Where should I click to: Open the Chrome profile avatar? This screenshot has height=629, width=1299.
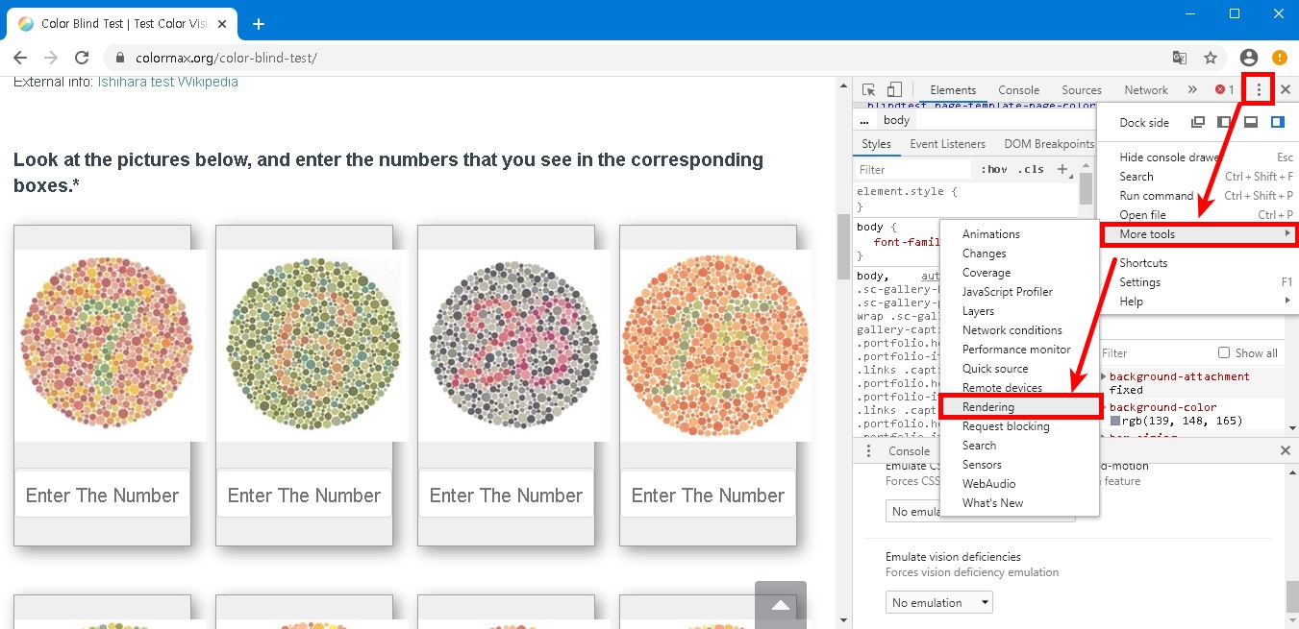coord(1249,58)
